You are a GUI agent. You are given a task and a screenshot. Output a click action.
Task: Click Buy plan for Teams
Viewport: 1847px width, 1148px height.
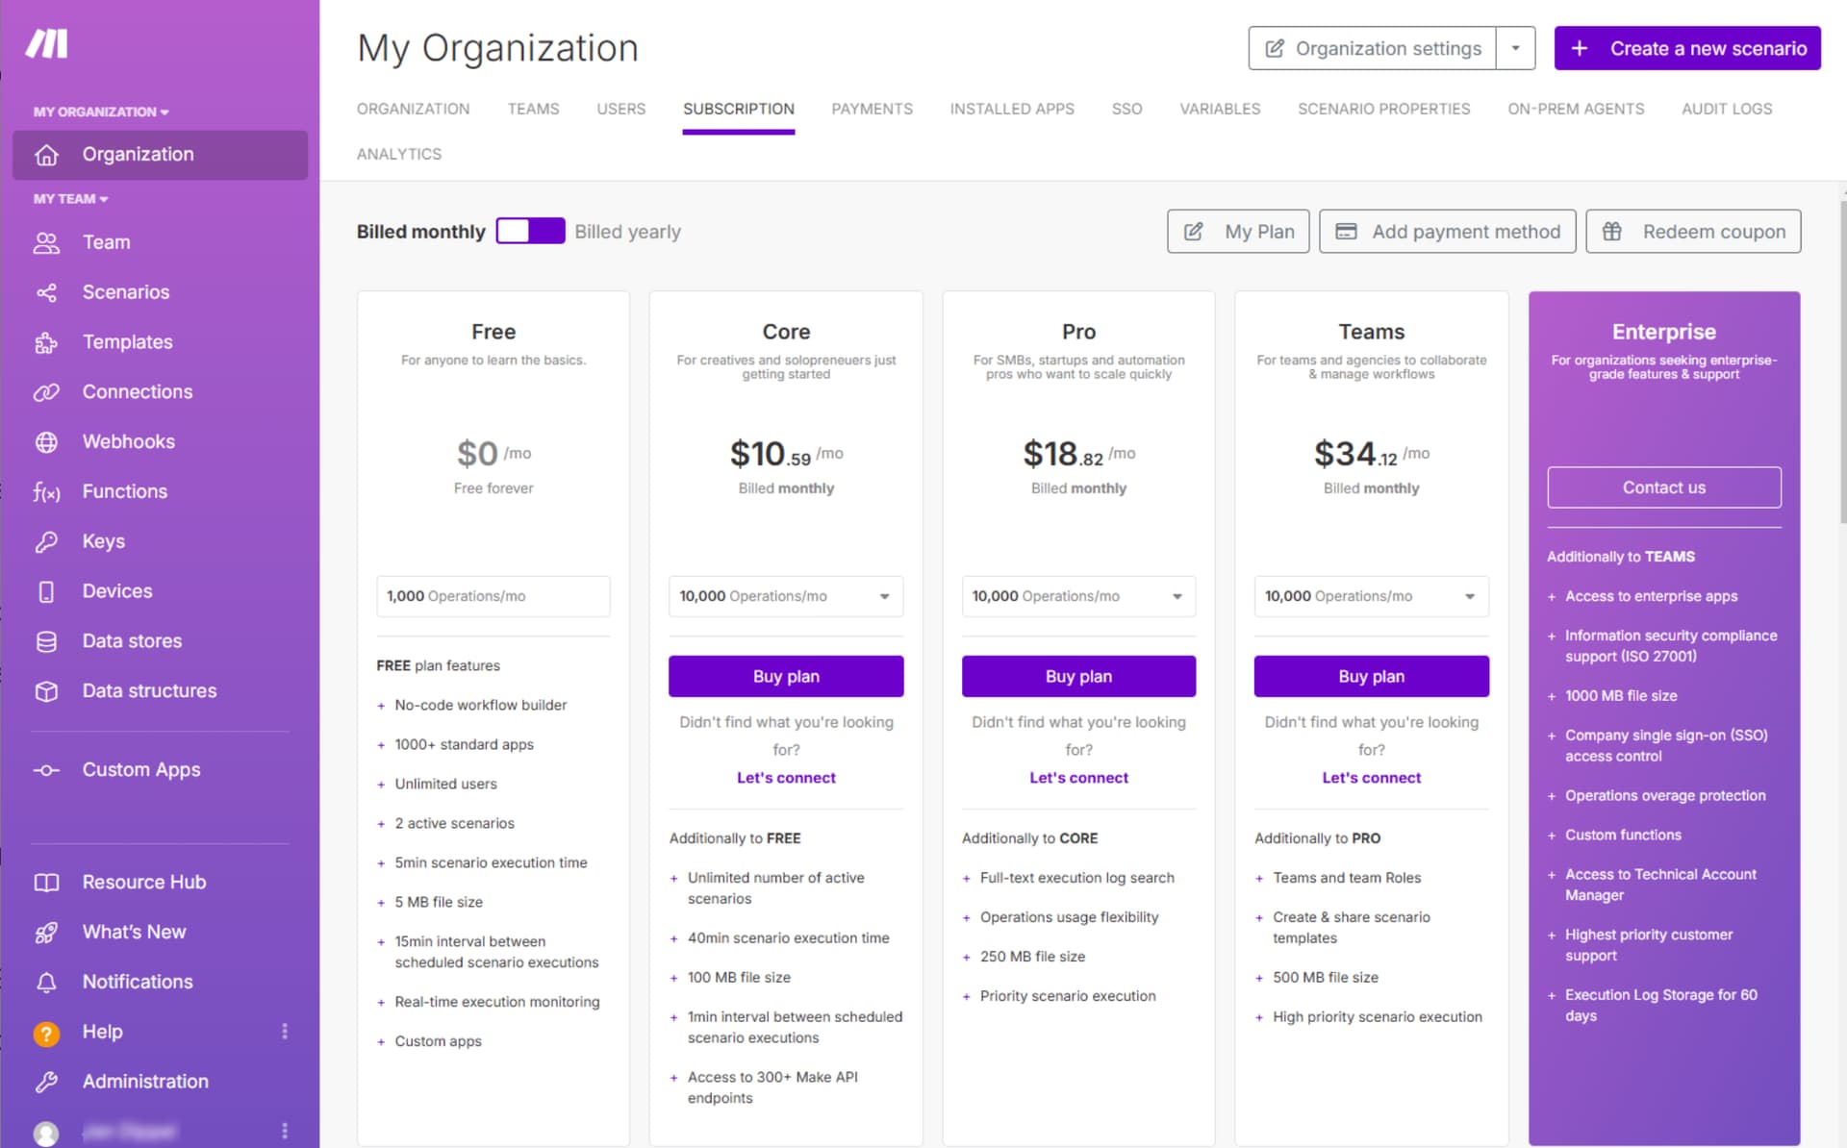coord(1371,676)
